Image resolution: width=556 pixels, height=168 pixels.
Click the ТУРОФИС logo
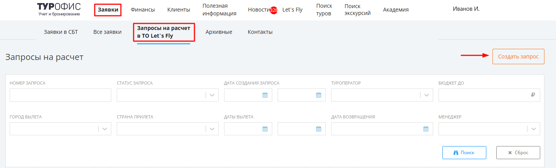click(59, 9)
